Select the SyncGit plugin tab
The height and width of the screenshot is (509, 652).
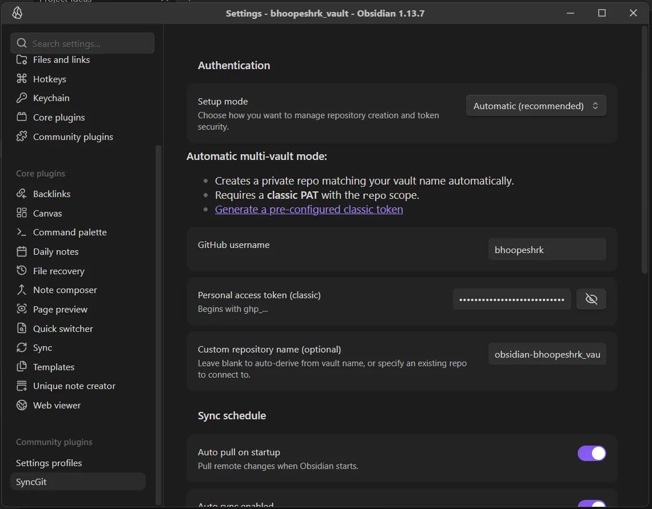(x=78, y=482)
